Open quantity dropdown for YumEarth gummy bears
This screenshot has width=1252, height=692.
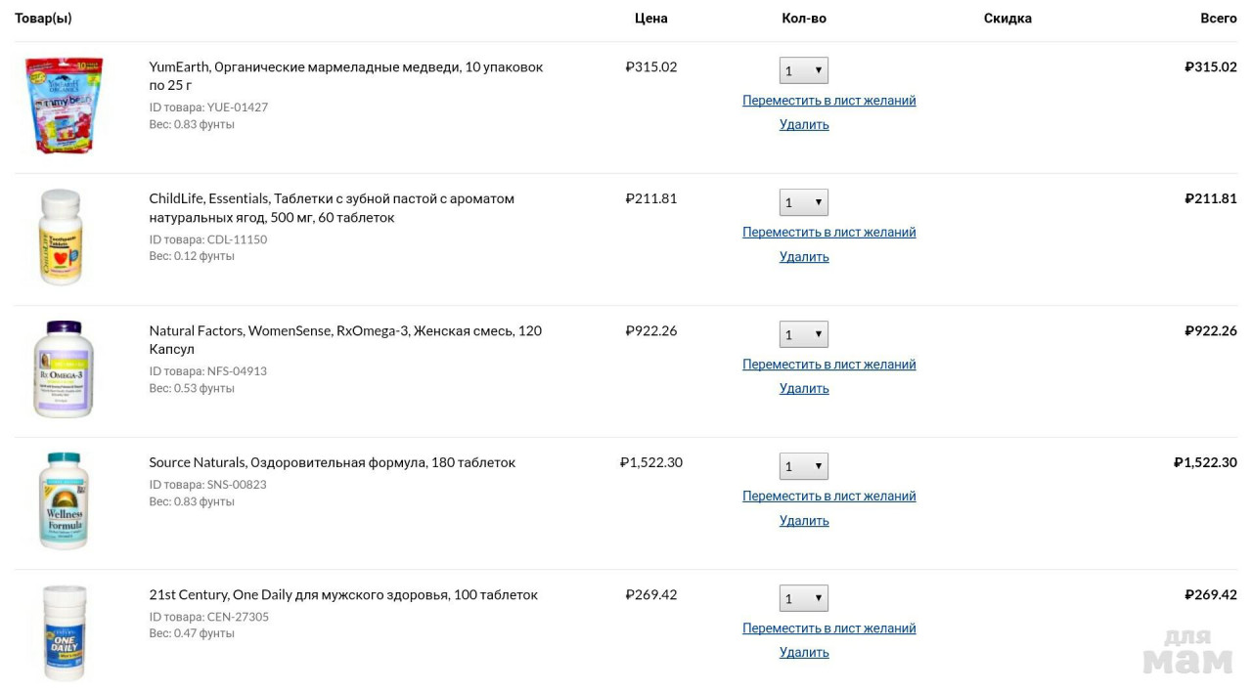coord(804,70)
